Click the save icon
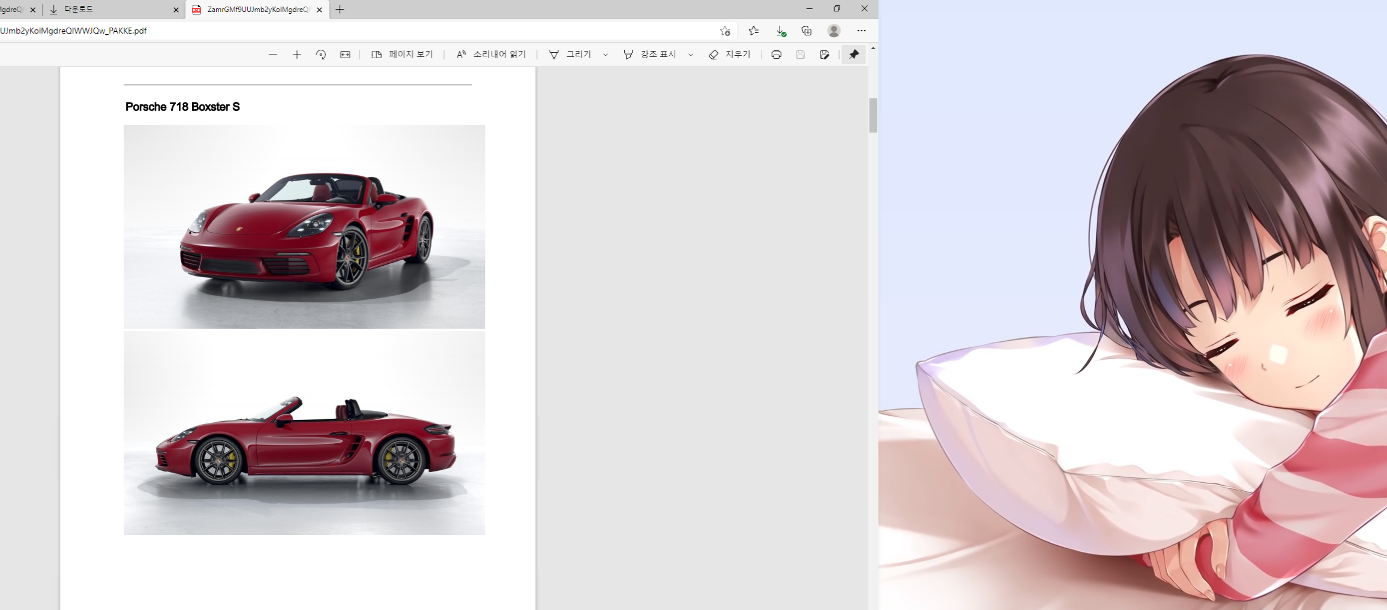Screen dimensions: 1387x610 tap(800, 55)
